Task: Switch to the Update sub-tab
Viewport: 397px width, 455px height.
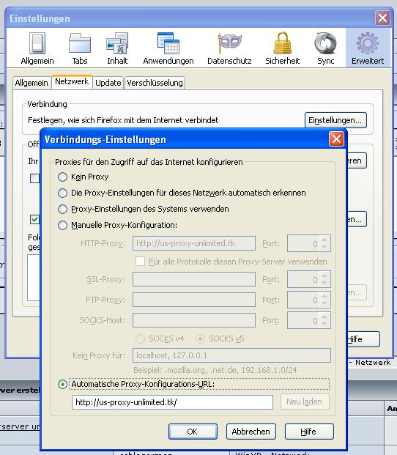Action: [108, 83]
